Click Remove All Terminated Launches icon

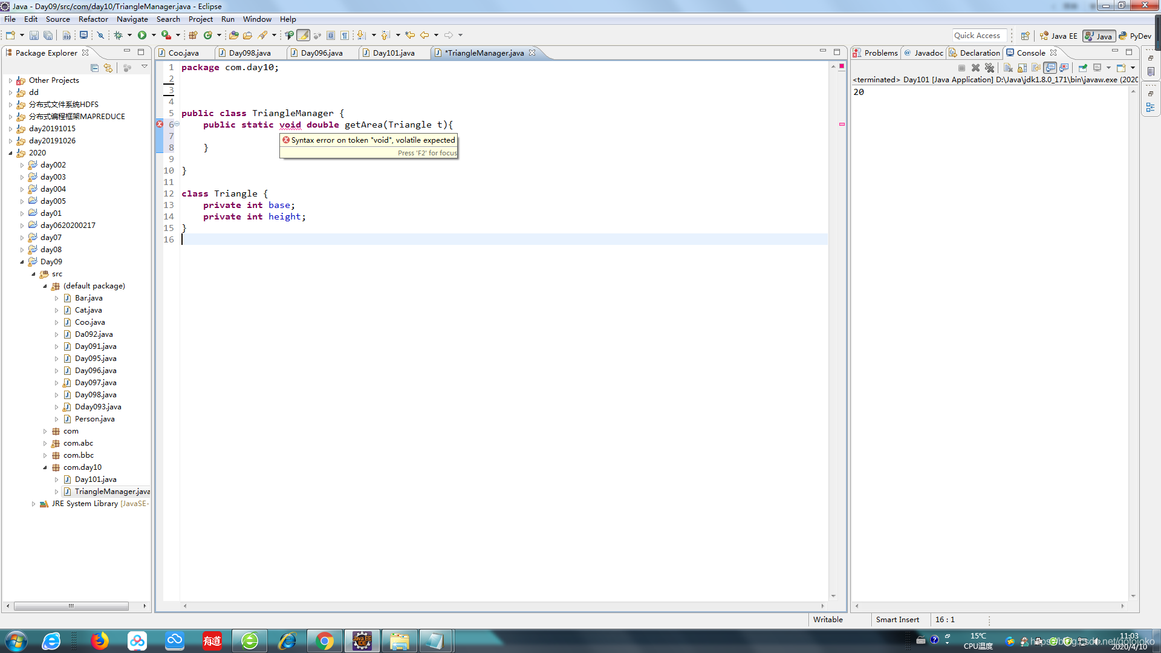coord(989,68)
